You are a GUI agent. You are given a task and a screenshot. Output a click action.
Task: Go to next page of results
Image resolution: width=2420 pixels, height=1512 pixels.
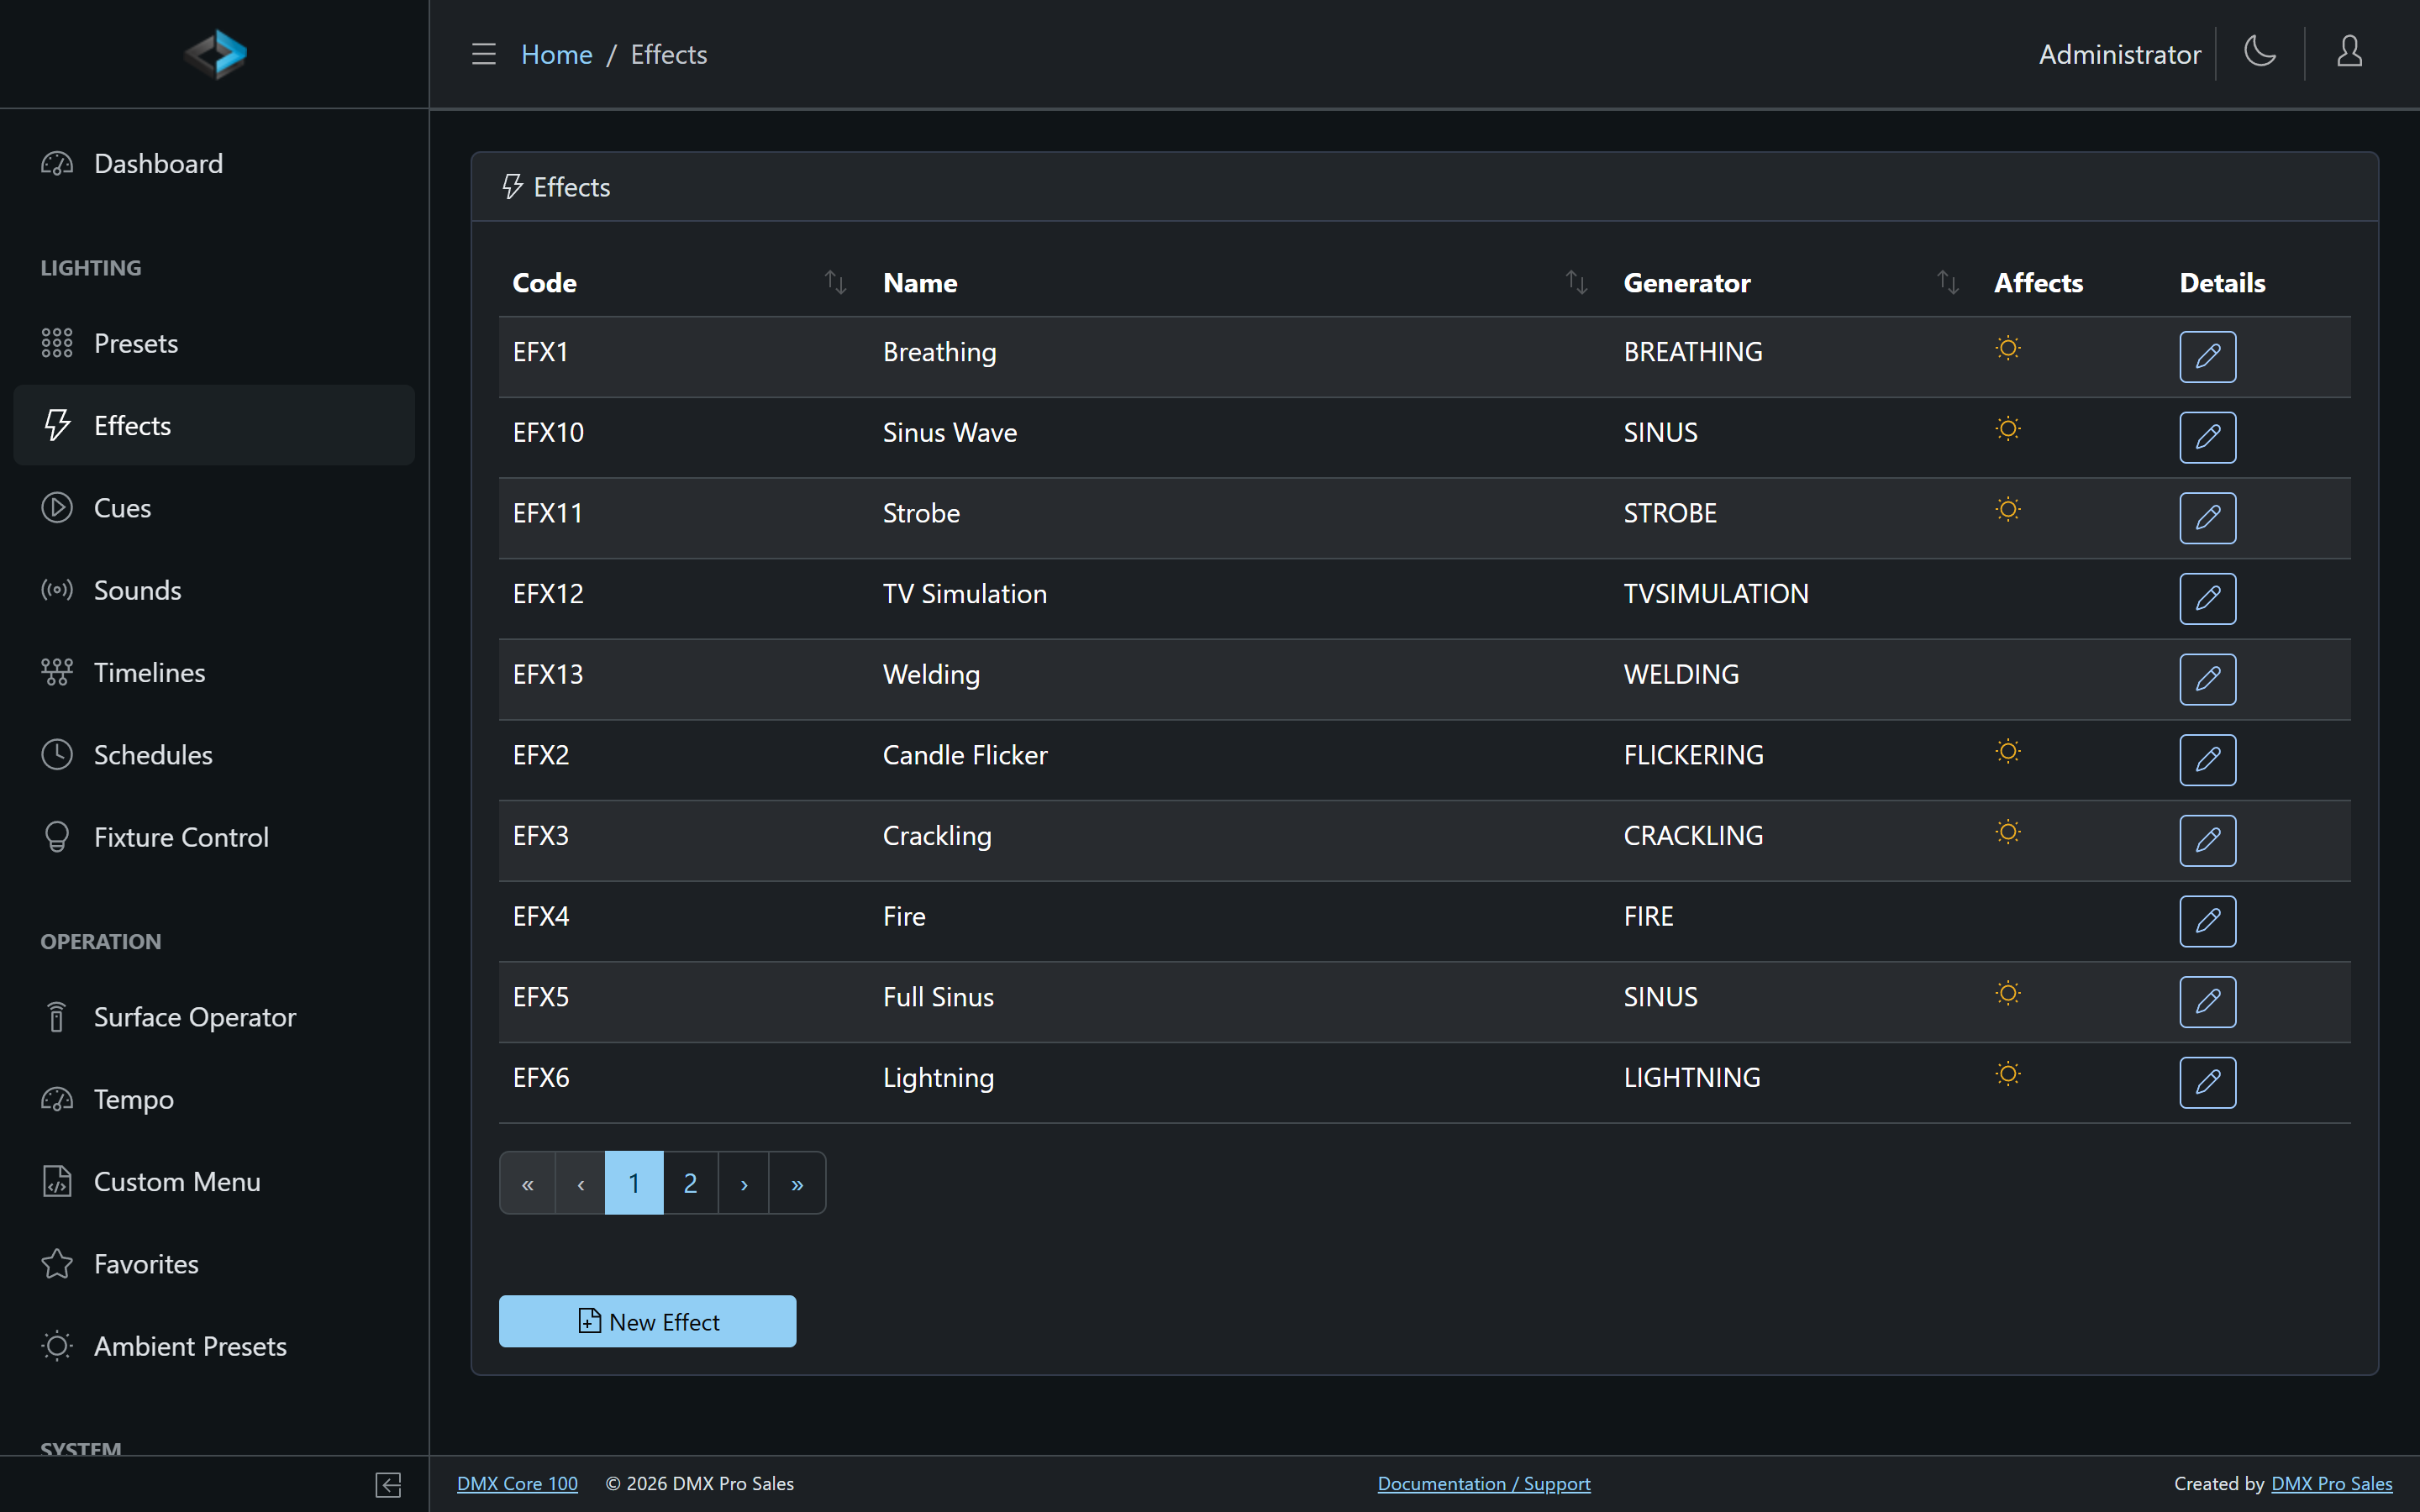[x=744, y=1184]
